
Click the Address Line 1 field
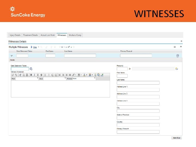(x=138, y=90)
